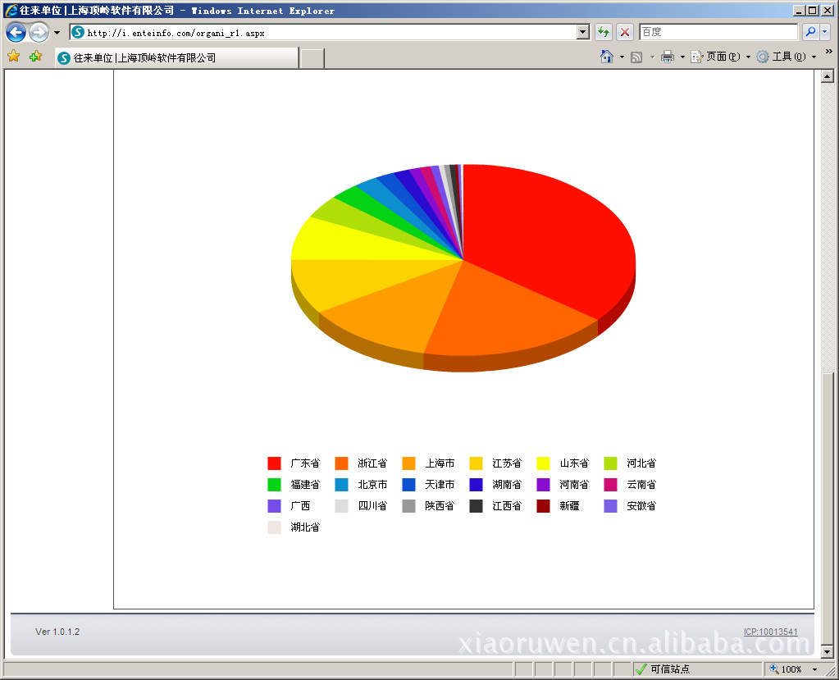Expand the address bar URL dropdown
839x680 pixels.
coord(583,32)
